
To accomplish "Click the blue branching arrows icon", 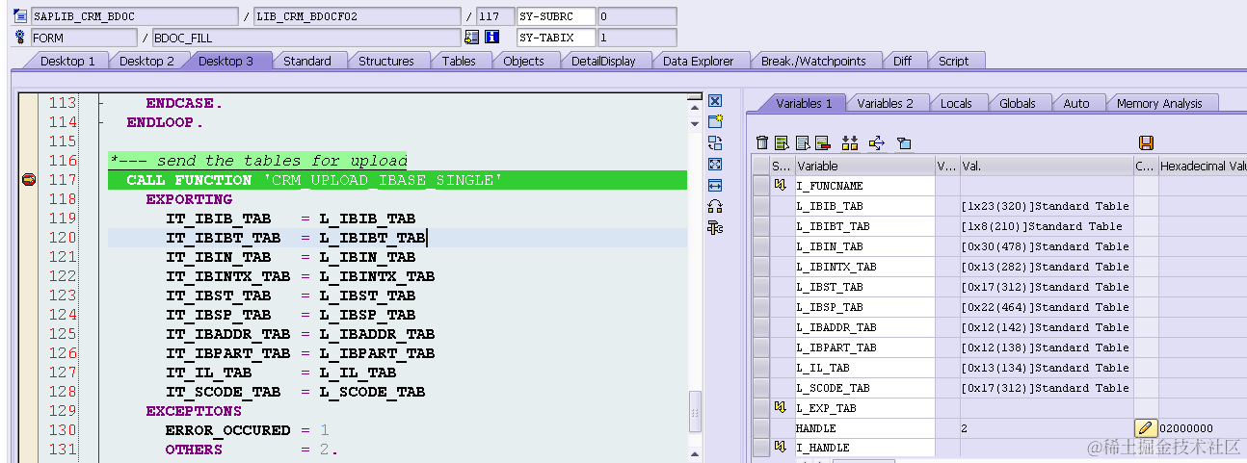I will 876,142.
